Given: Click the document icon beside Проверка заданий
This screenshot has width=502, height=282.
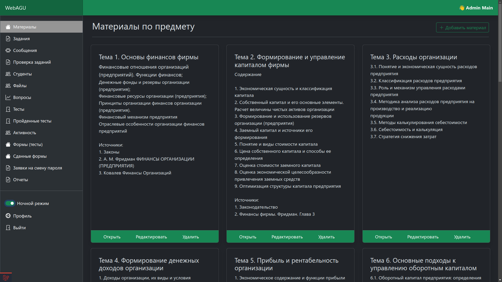Looking at the screenshot, I should click(8, 62).
